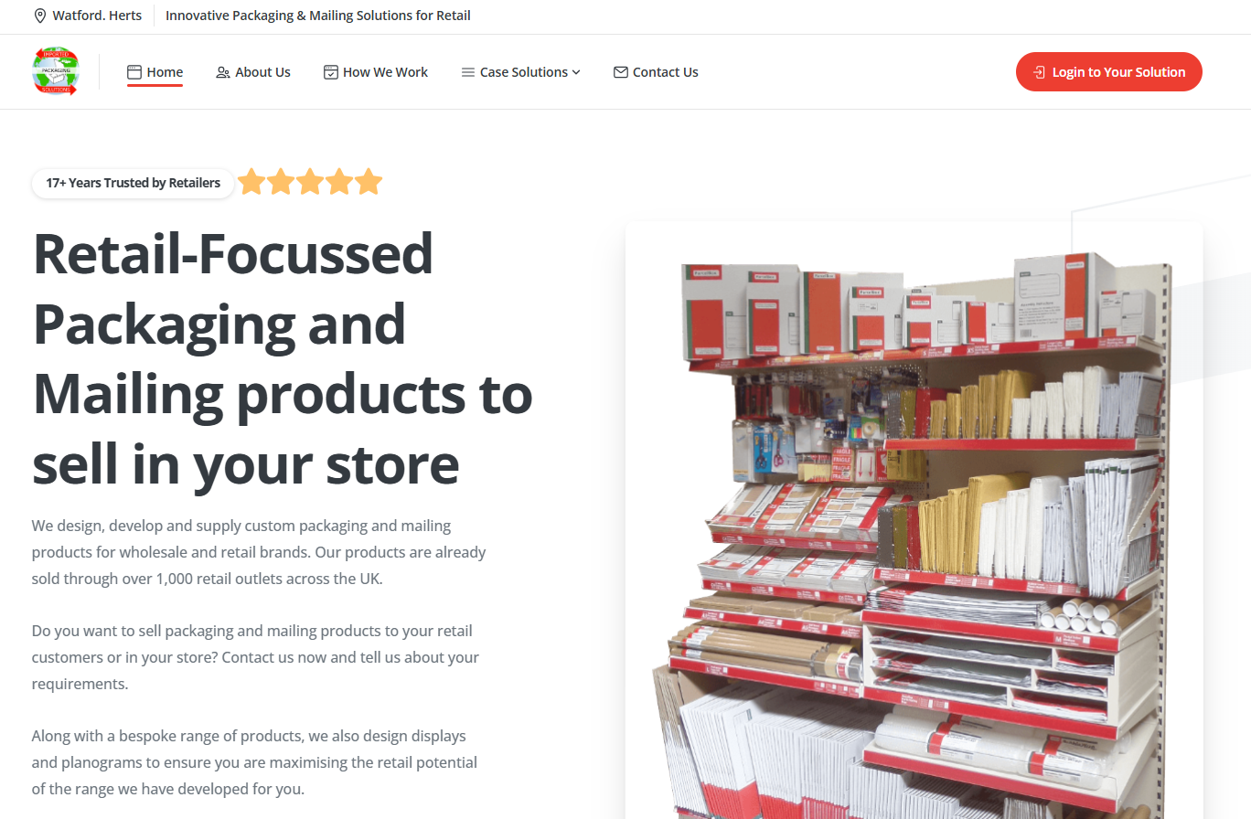Expand the Case Solutions dropdown chevron
1251x819 pixels.
(x=576, y=72)
